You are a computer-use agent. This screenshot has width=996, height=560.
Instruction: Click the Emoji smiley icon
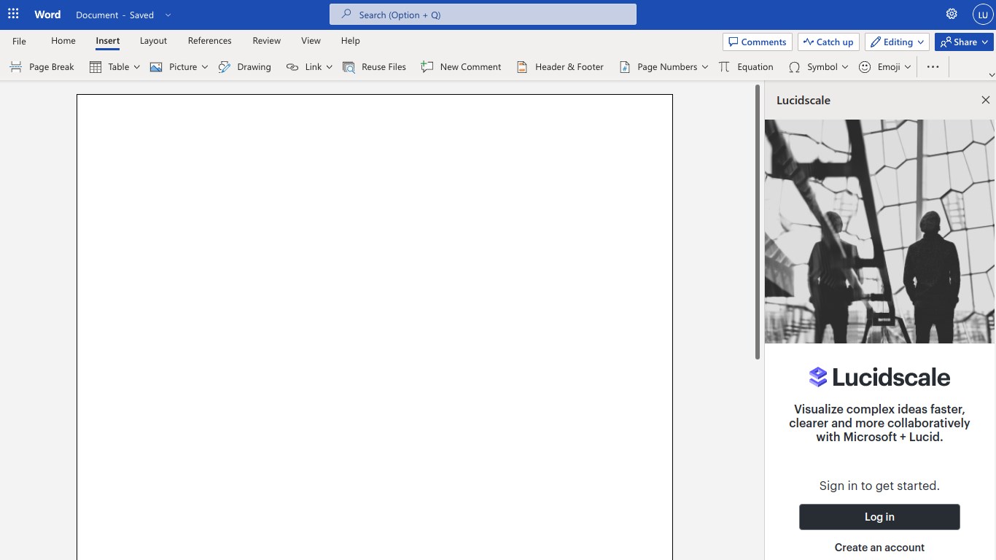865,67
